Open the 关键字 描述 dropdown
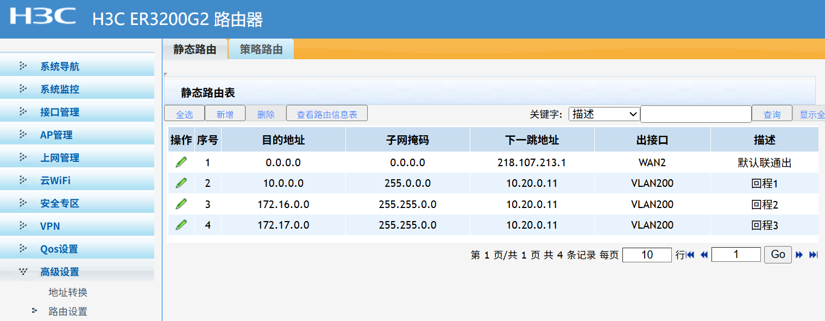The image size is (825, 321). [604, 114]
